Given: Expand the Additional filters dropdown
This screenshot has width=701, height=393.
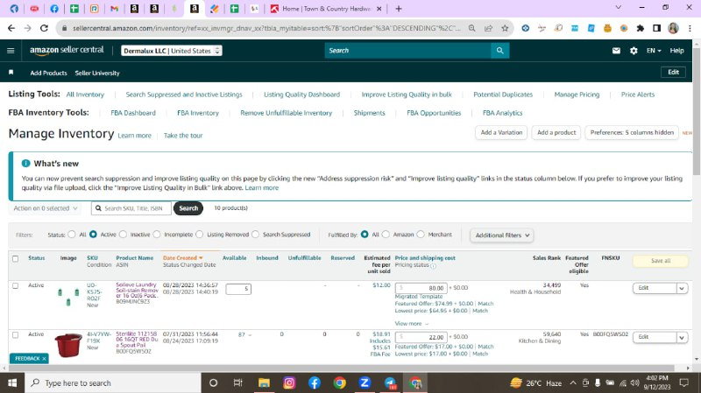Looking at the screenshot, I should pos(502,235).
